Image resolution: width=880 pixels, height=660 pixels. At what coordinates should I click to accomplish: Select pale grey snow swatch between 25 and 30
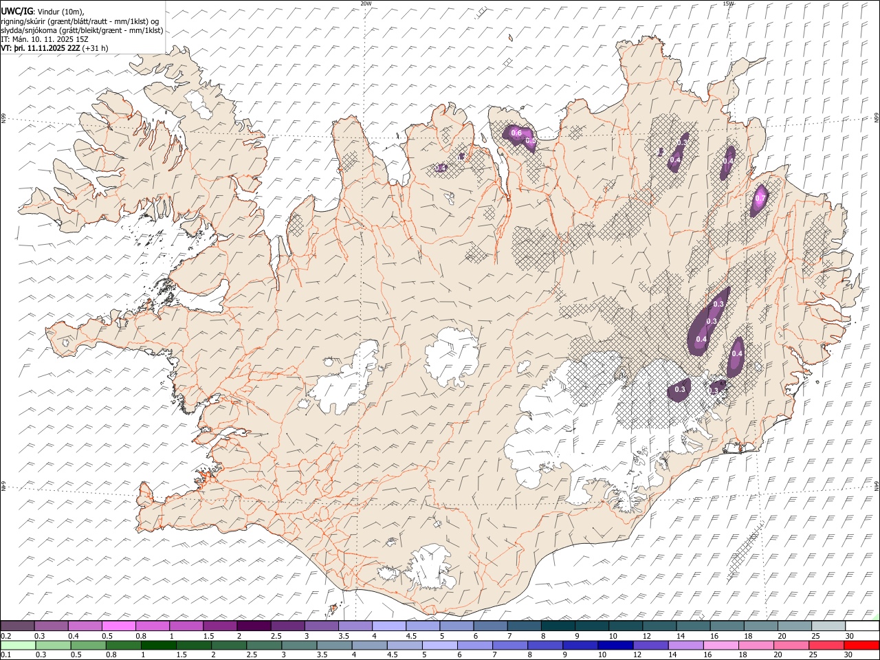(x=828, y=626)
